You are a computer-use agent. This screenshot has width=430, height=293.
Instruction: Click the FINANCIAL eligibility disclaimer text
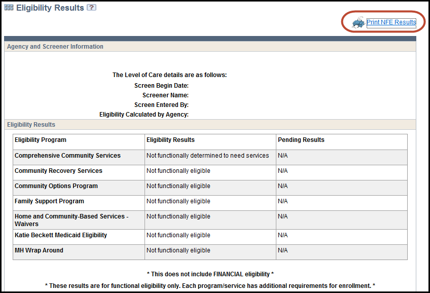point(210,274)
